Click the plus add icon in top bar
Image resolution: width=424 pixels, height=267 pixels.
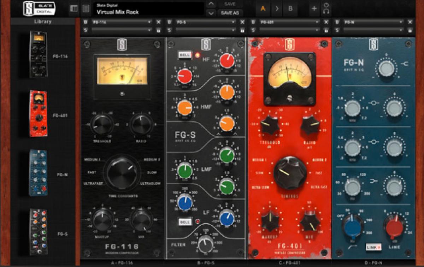(x=314, y=8)
